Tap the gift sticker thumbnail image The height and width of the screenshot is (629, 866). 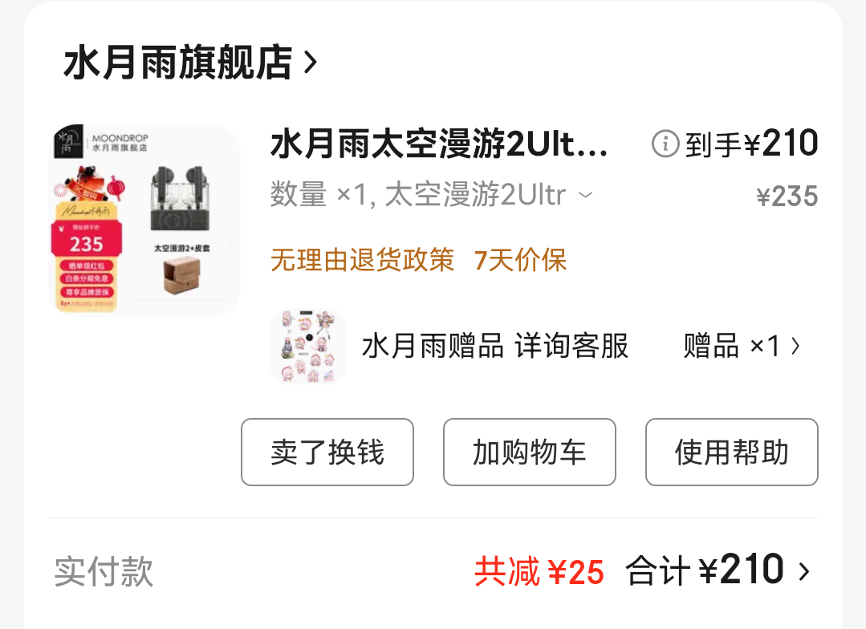tap(308, 347)
